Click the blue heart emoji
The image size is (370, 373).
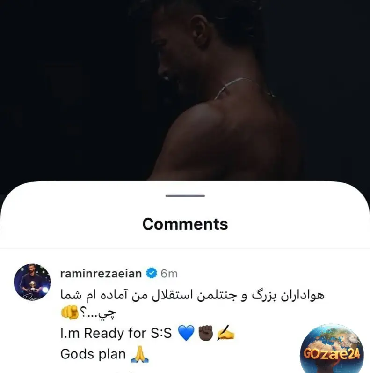coord(186,333)
